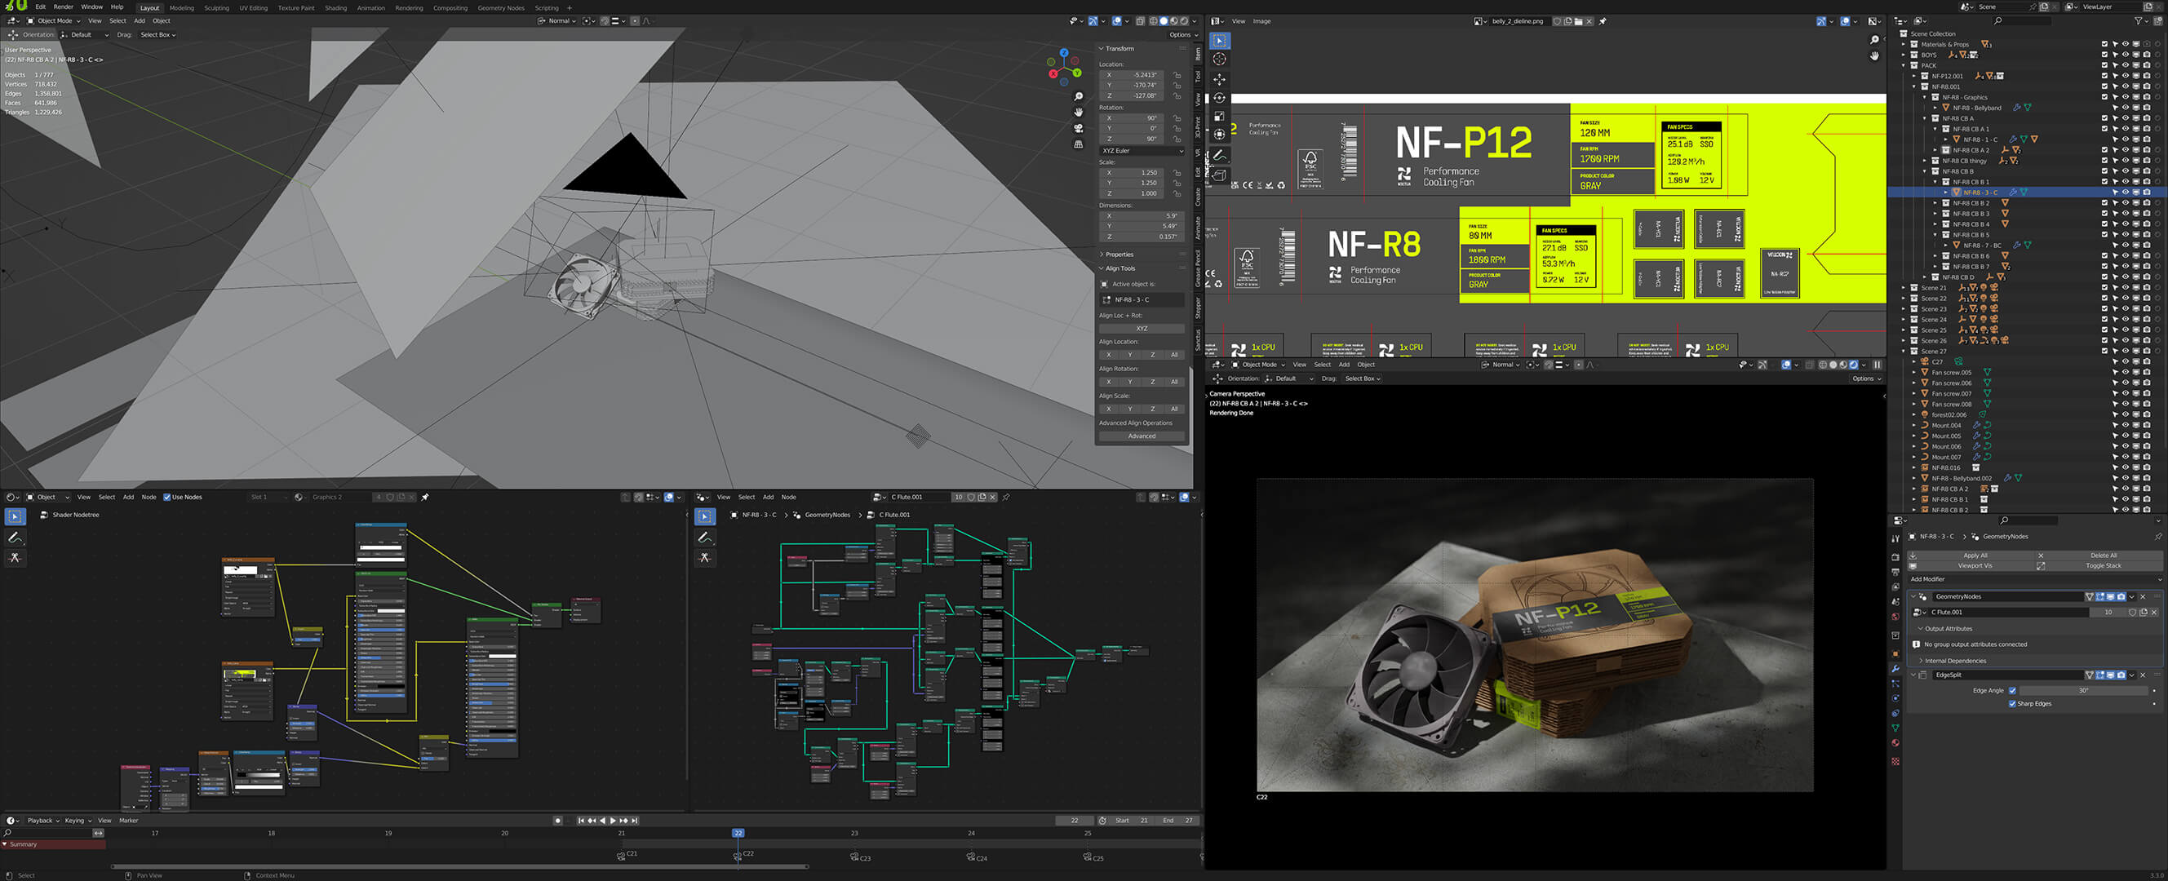Click Delete All modifiers button
Image resolution: width=2168 pixels, height=881 pixels.
point(2099,556)
